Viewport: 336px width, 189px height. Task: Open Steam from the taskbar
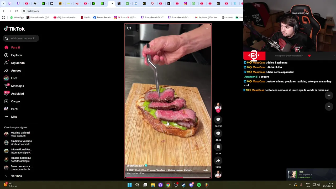pos(183,185)
